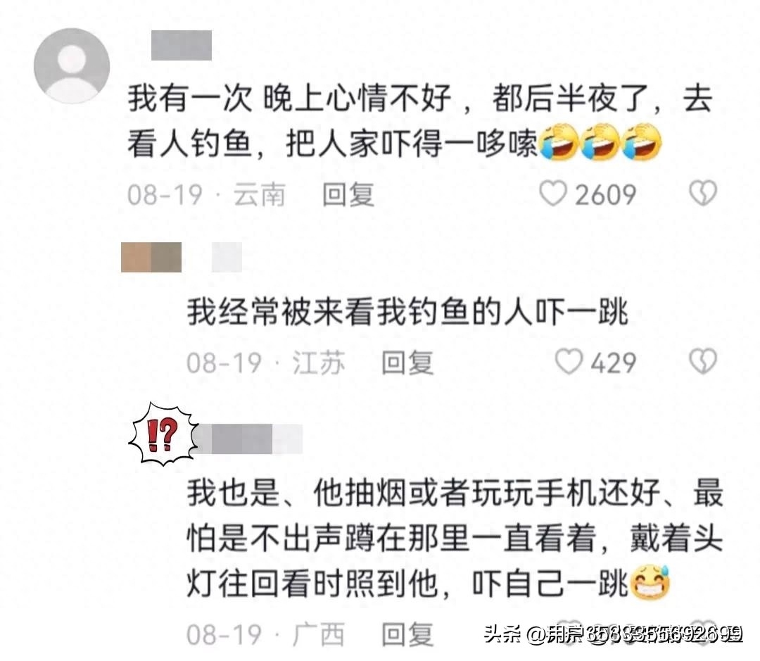Tap the 08-19 · 云南 timestamp

point(206,194)
